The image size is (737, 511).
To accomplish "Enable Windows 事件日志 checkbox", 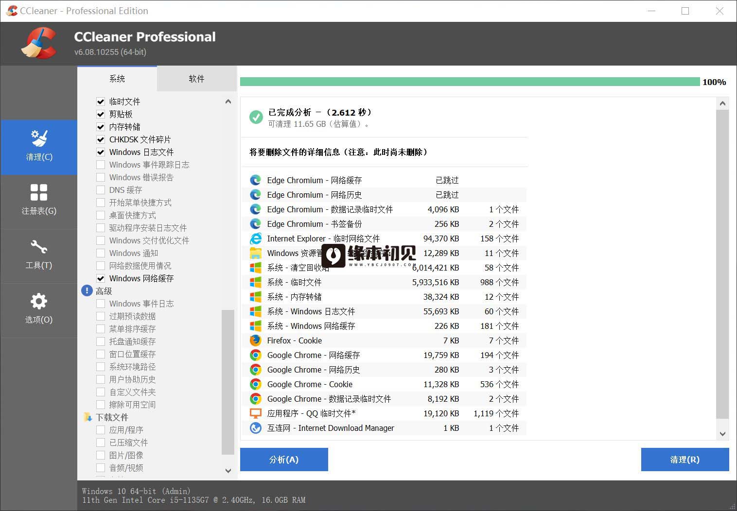I will 101,304.
